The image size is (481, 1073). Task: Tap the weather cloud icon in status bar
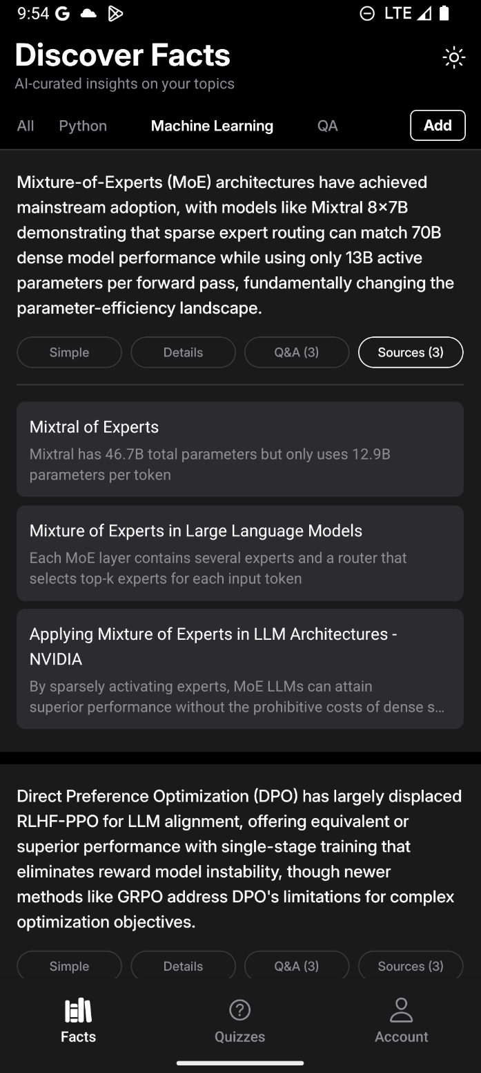click(x=89, y=12)
